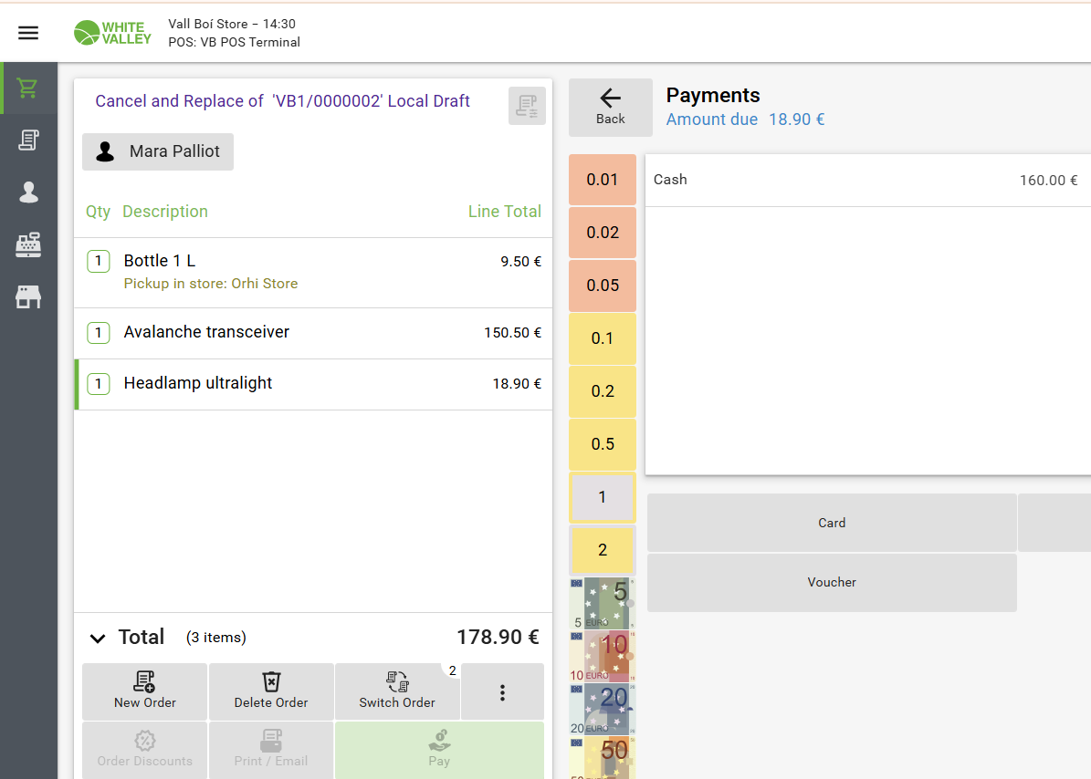Click the Delete Order button
1091x779 pixels.
pyautogui.click(x=271, y=691)
